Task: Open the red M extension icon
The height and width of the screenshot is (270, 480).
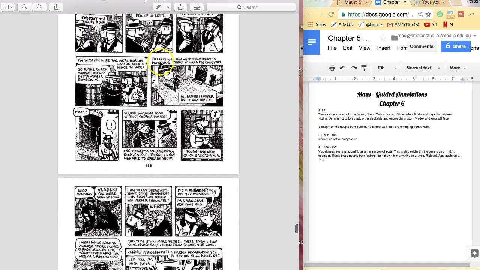Action: point(461,14)
